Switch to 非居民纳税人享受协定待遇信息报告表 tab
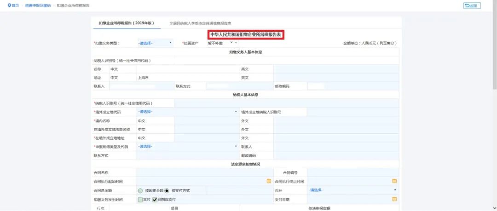The height and width of the screenshot is (211, 497). tap(200, 23)
